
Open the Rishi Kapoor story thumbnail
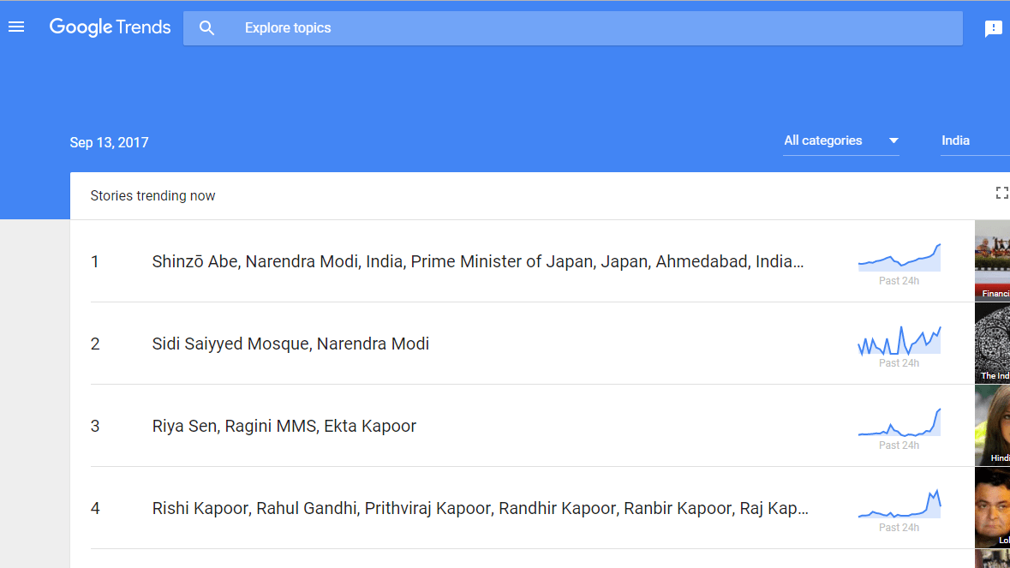point(992,507)
